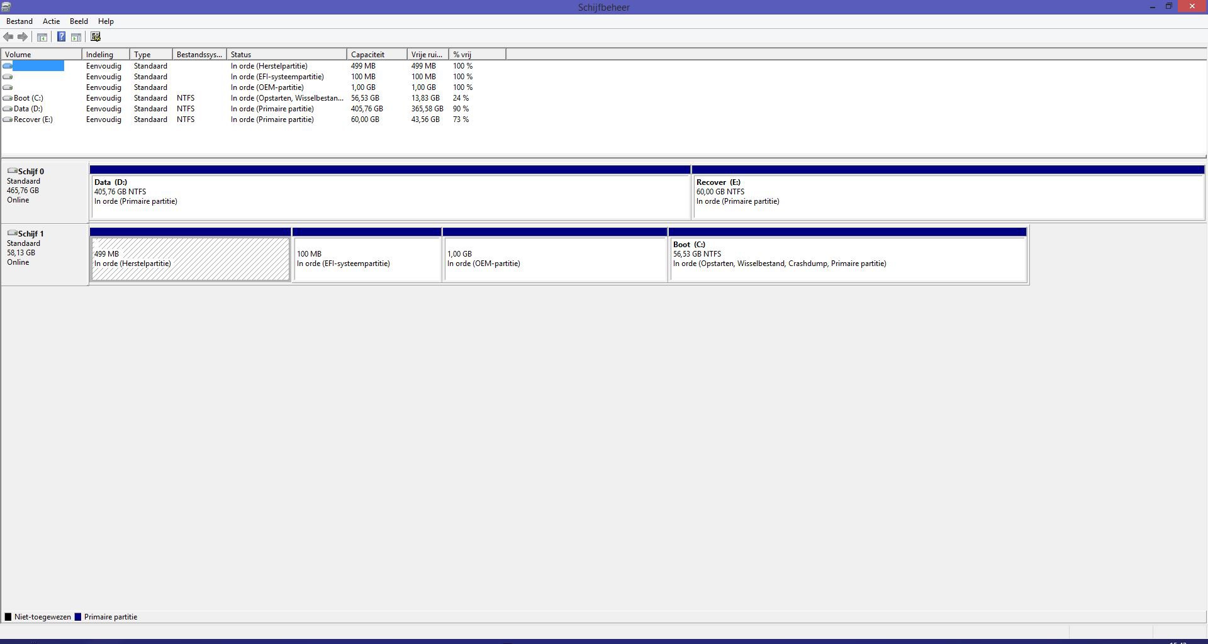Open the Bestand menu
Screen dimensions: 1208x644
click(x=20, y=21)
